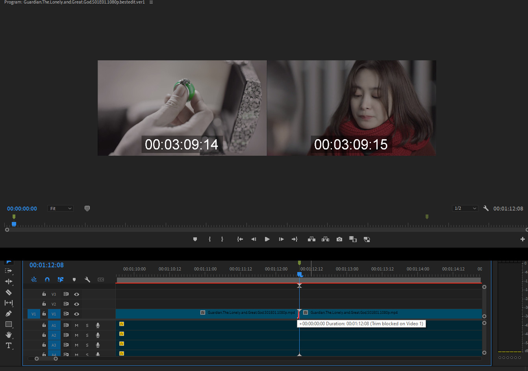Open the Fit zoom level dropdown
Viewport: 528px width, 371px height.
pyautogui.click(x=61, y=209)
